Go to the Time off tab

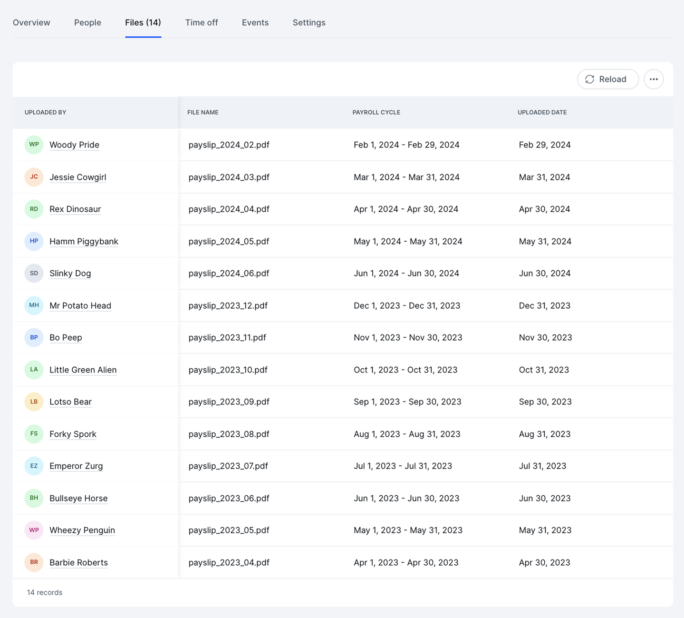tap(202, 22)
